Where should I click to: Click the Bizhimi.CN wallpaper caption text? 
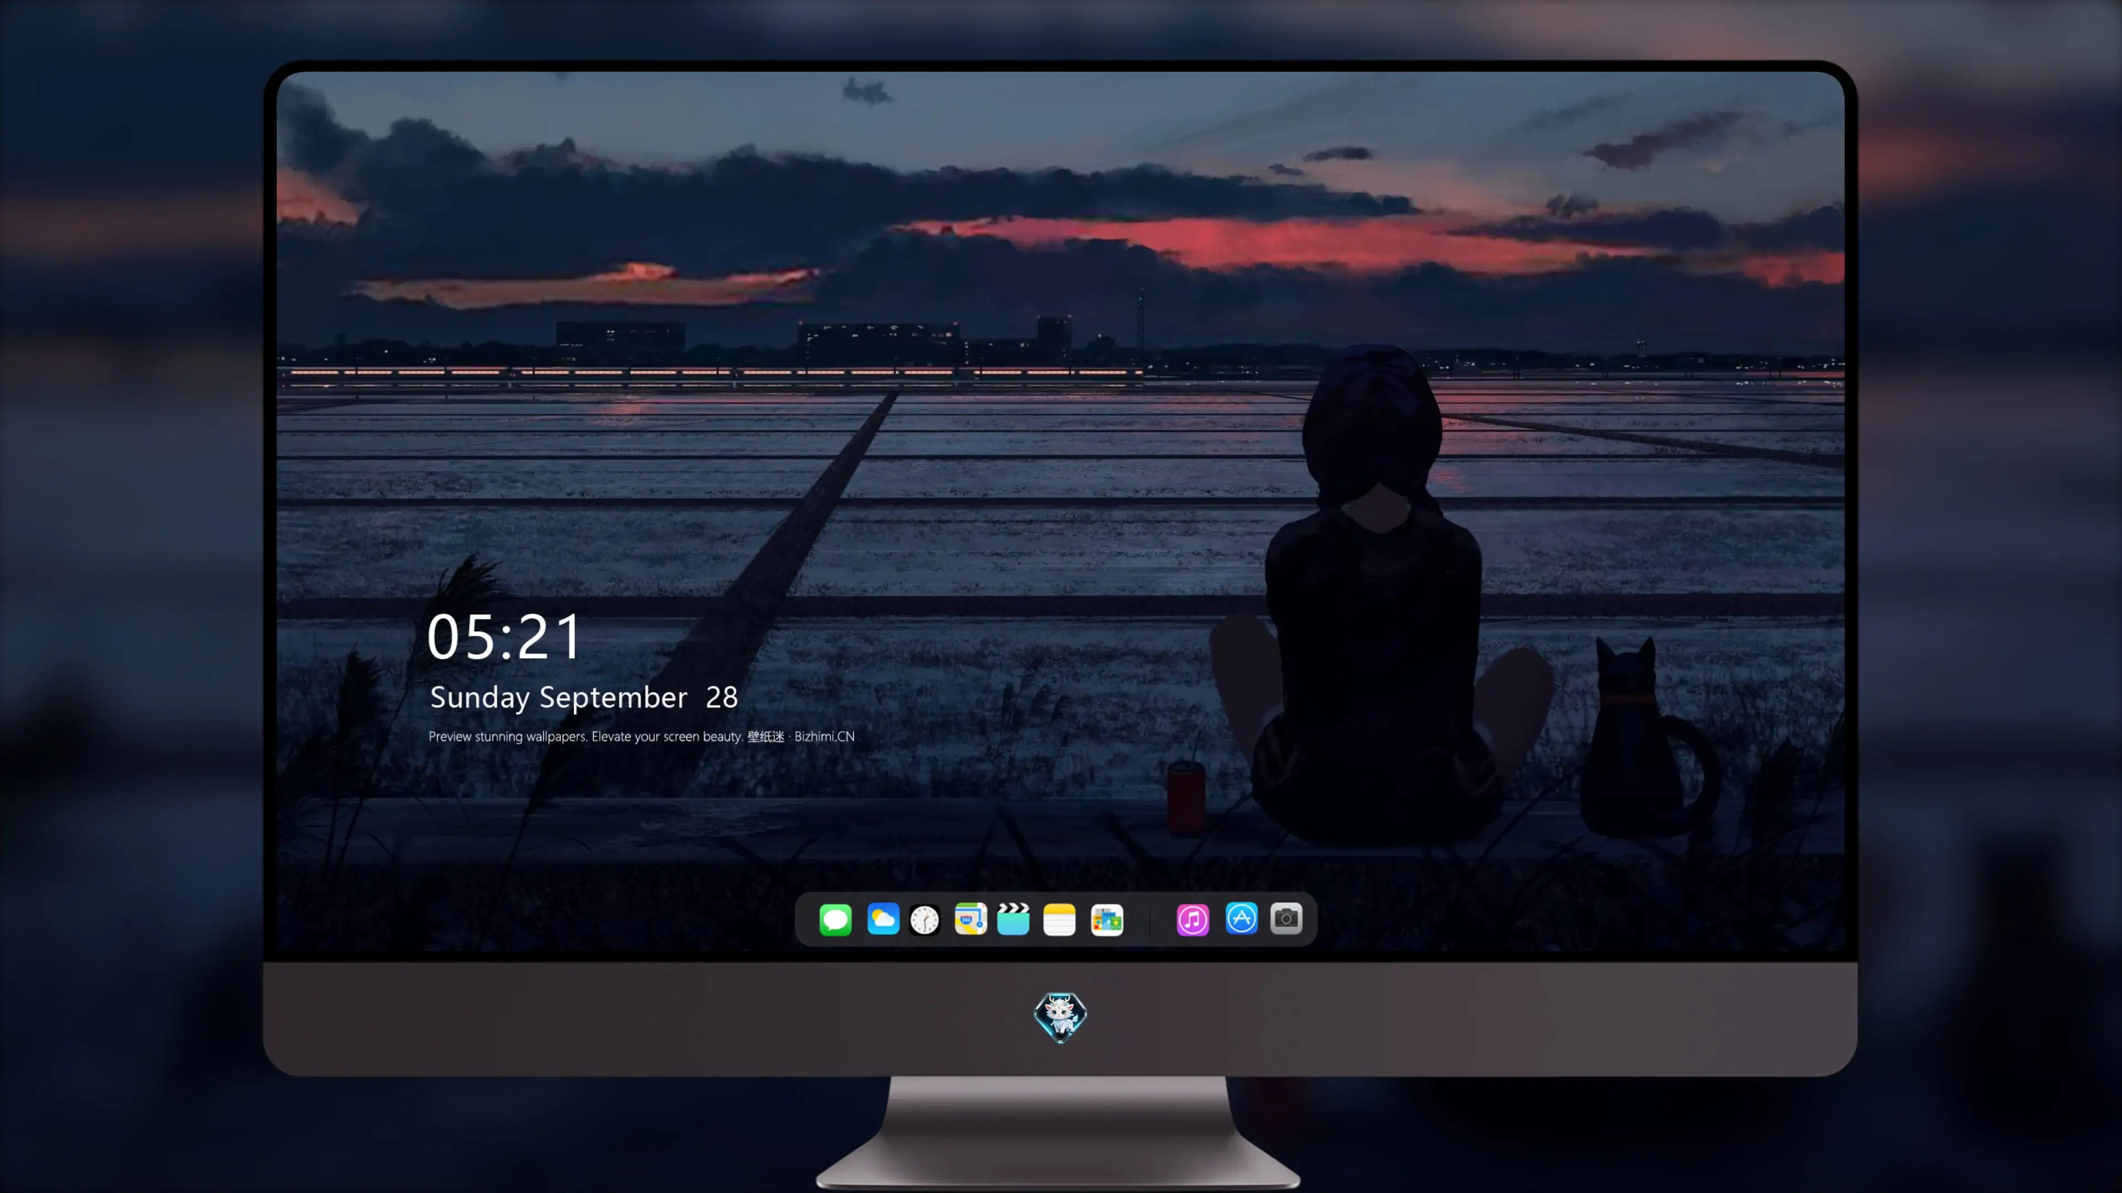tap(642, 736)
